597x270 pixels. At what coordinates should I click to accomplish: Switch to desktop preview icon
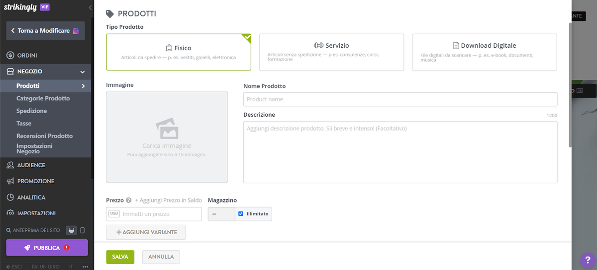tap(72, 230)
